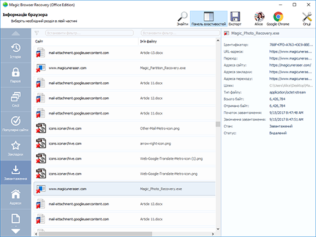Open Options (Опції) wrench icon

307,19
